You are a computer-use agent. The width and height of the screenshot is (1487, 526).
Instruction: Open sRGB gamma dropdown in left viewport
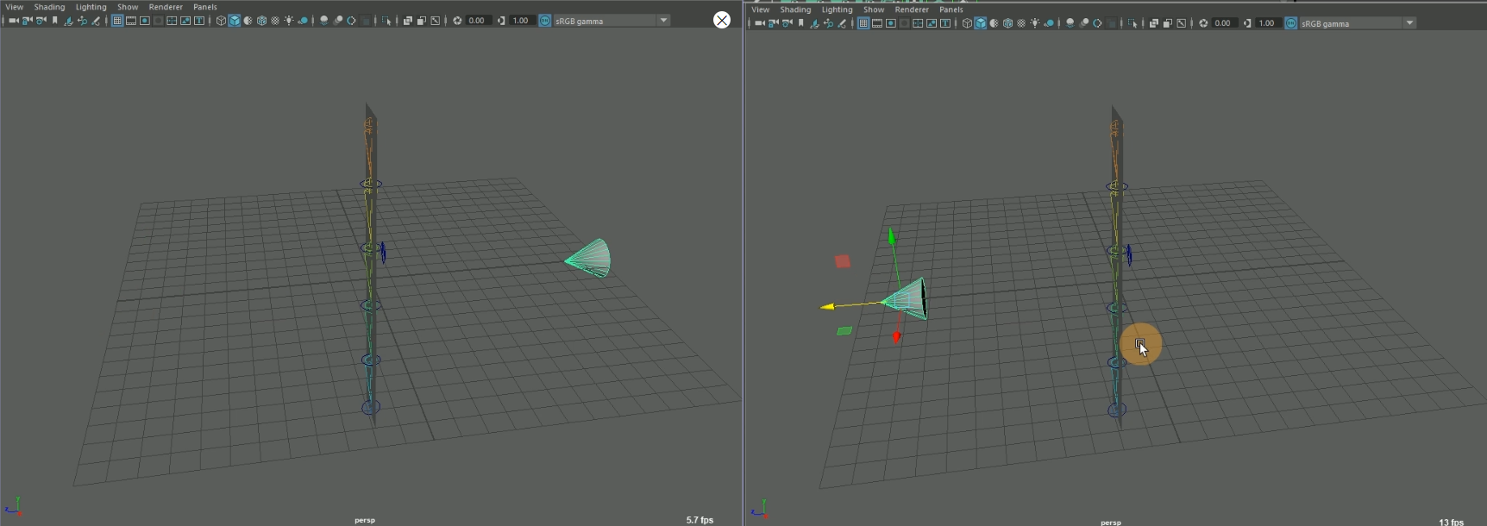(663, 21)
